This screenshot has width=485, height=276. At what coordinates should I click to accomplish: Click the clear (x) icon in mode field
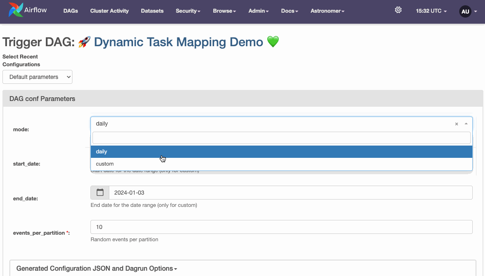[456, 123]
